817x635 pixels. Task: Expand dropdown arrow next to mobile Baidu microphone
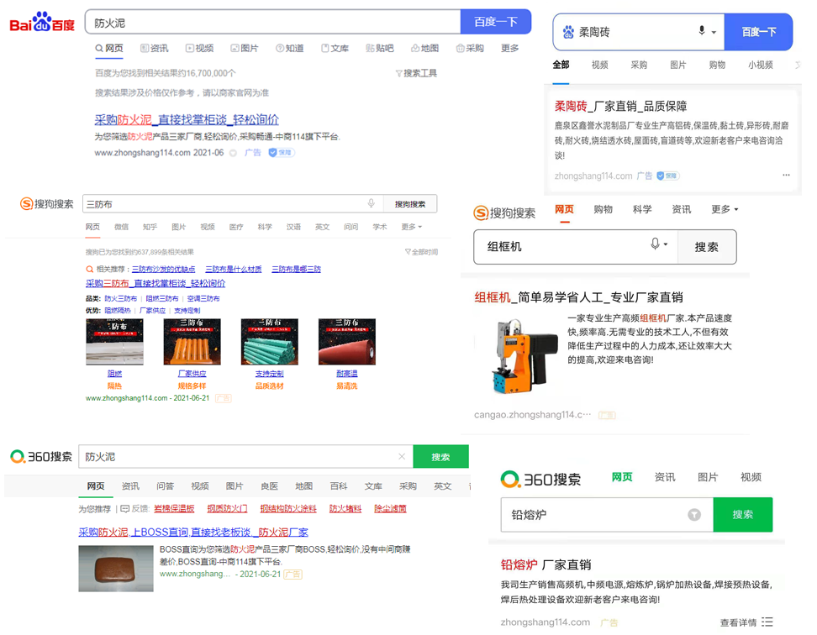[x=714, y=32]
